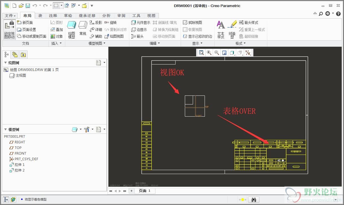This screenshot has width=344, height=205.
Task: Click 边显示 edge display
Action: tap(139, 30)
